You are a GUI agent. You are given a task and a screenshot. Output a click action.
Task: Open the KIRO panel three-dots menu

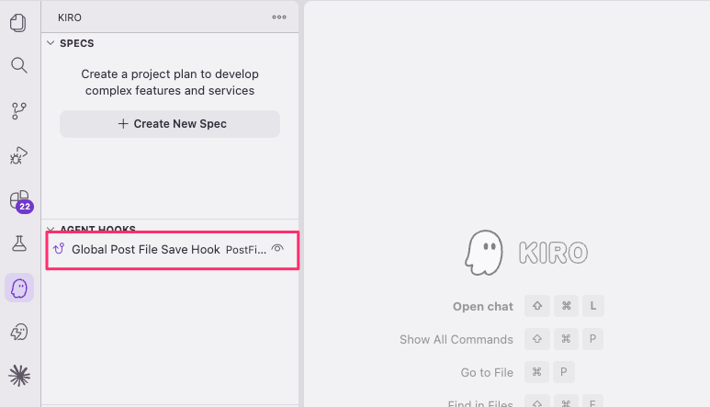(279, 17)
